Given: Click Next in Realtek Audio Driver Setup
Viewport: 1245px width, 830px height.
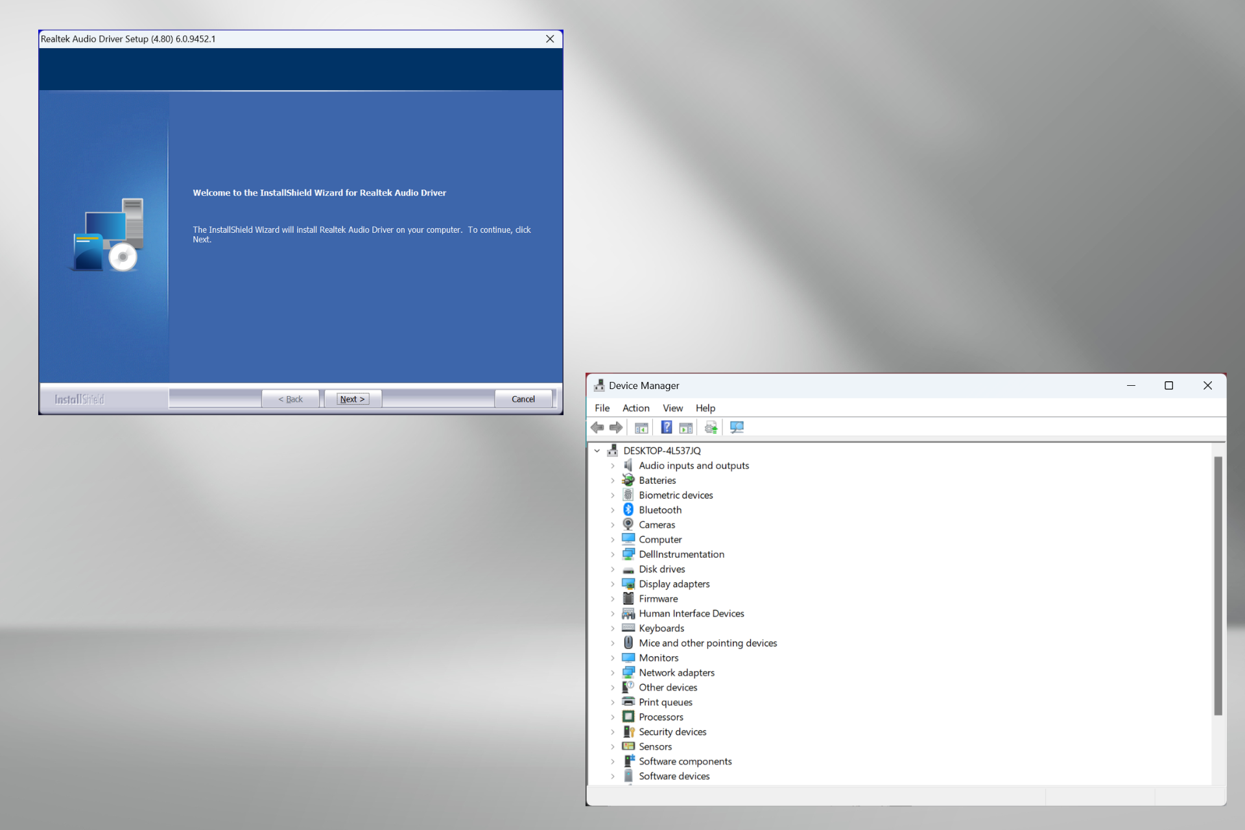Looking at the screenshot, I should (353, 399).
